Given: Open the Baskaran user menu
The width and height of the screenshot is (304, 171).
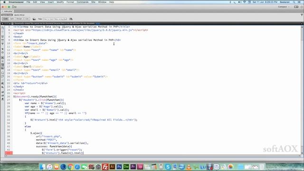Looking at the screenshot, I should (x=285, y=2).
